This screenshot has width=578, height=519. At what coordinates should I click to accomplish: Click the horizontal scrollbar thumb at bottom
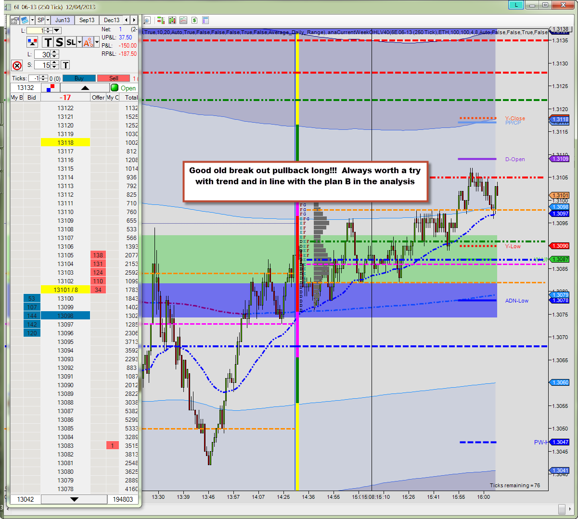(562, 509)
